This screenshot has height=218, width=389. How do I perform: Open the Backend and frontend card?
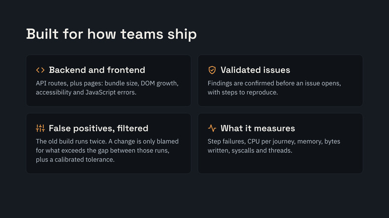click(x=109, y=81)
